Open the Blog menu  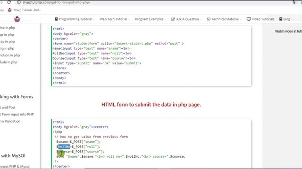click(x=286, y=19)
